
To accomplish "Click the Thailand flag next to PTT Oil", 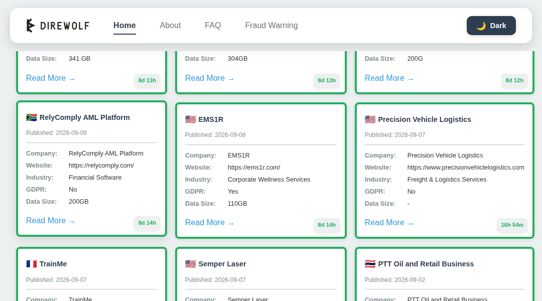I will coord(370,264).
